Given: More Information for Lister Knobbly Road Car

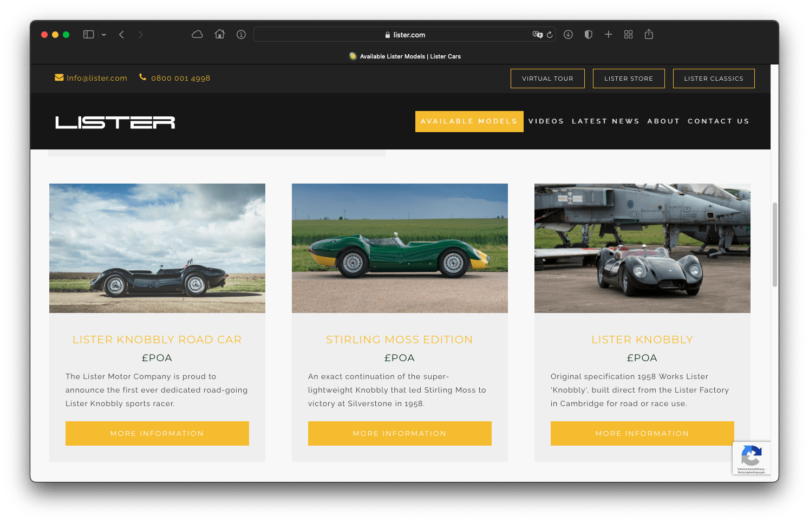Looking at the screenshot, I should (157, 433).
